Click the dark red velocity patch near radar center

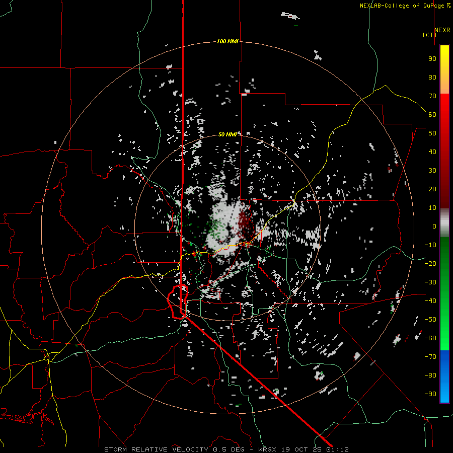click(246, 223)
